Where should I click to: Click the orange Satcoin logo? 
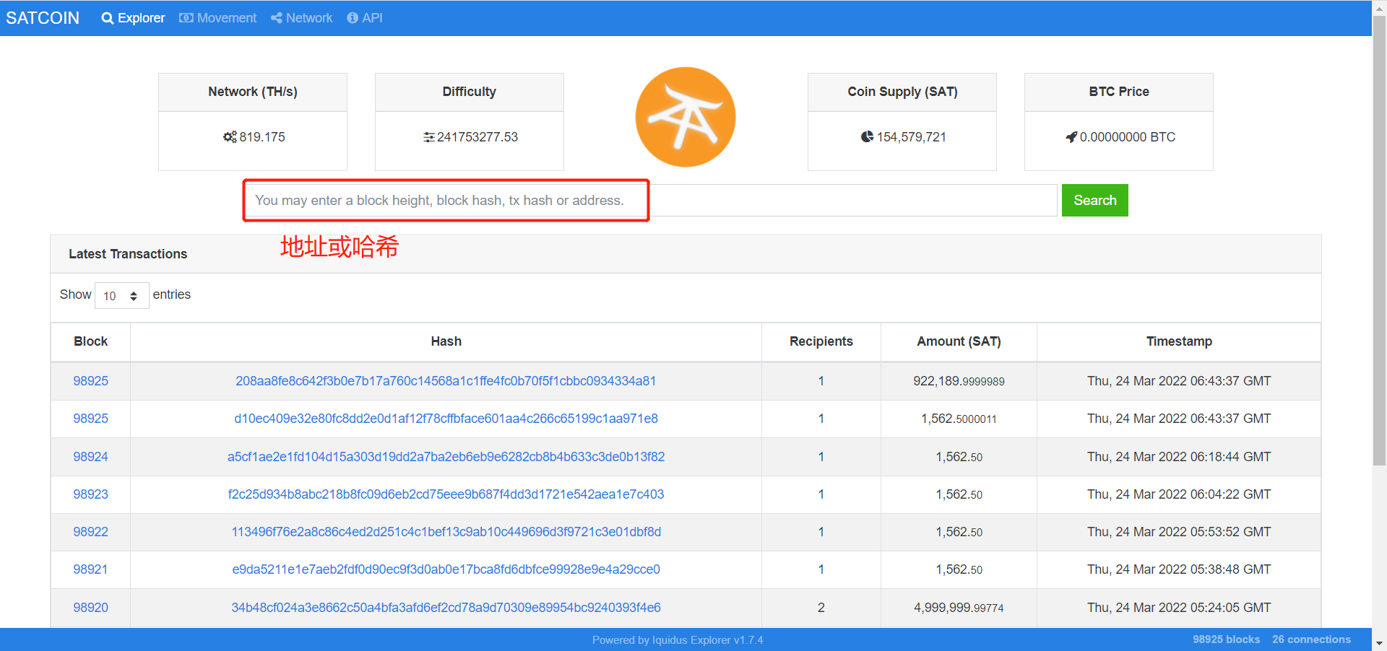coord(685,117)
